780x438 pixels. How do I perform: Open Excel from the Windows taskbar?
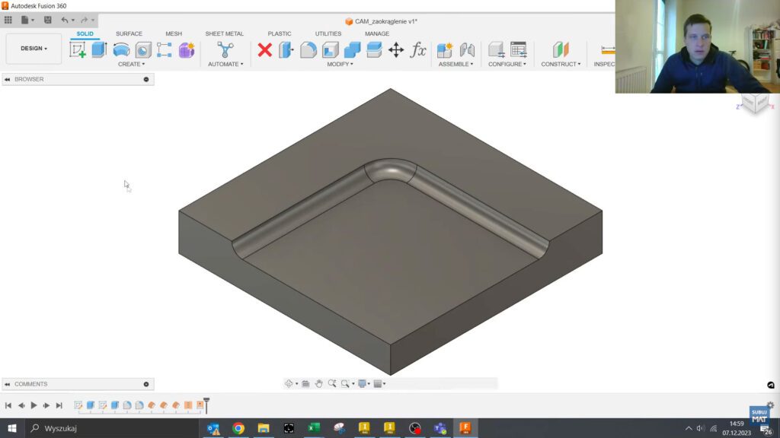coord(313,428)
